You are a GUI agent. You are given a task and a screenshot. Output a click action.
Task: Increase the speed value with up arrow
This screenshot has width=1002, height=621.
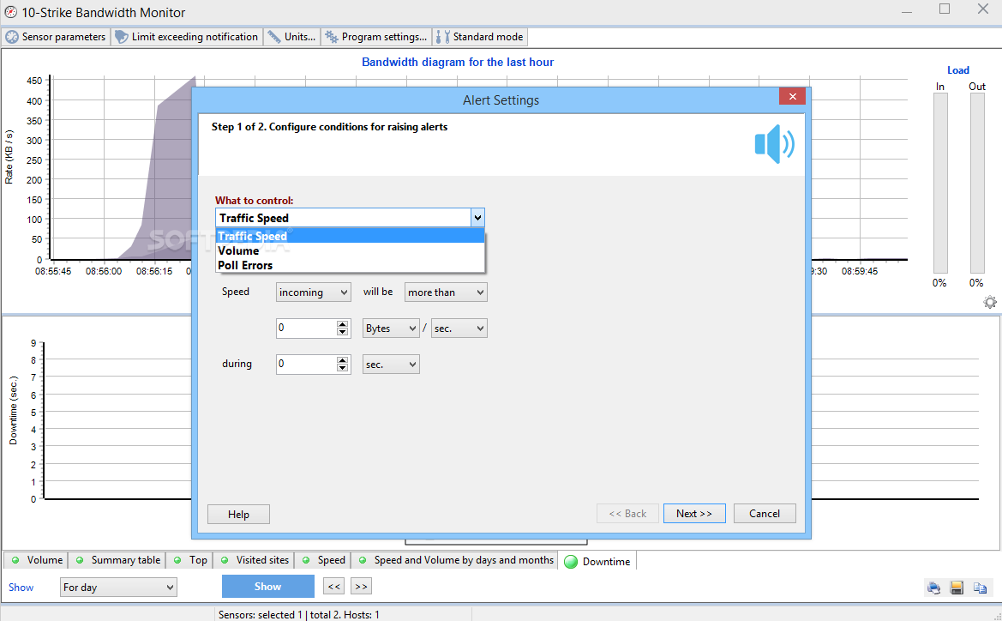click(x=343, y=324)
